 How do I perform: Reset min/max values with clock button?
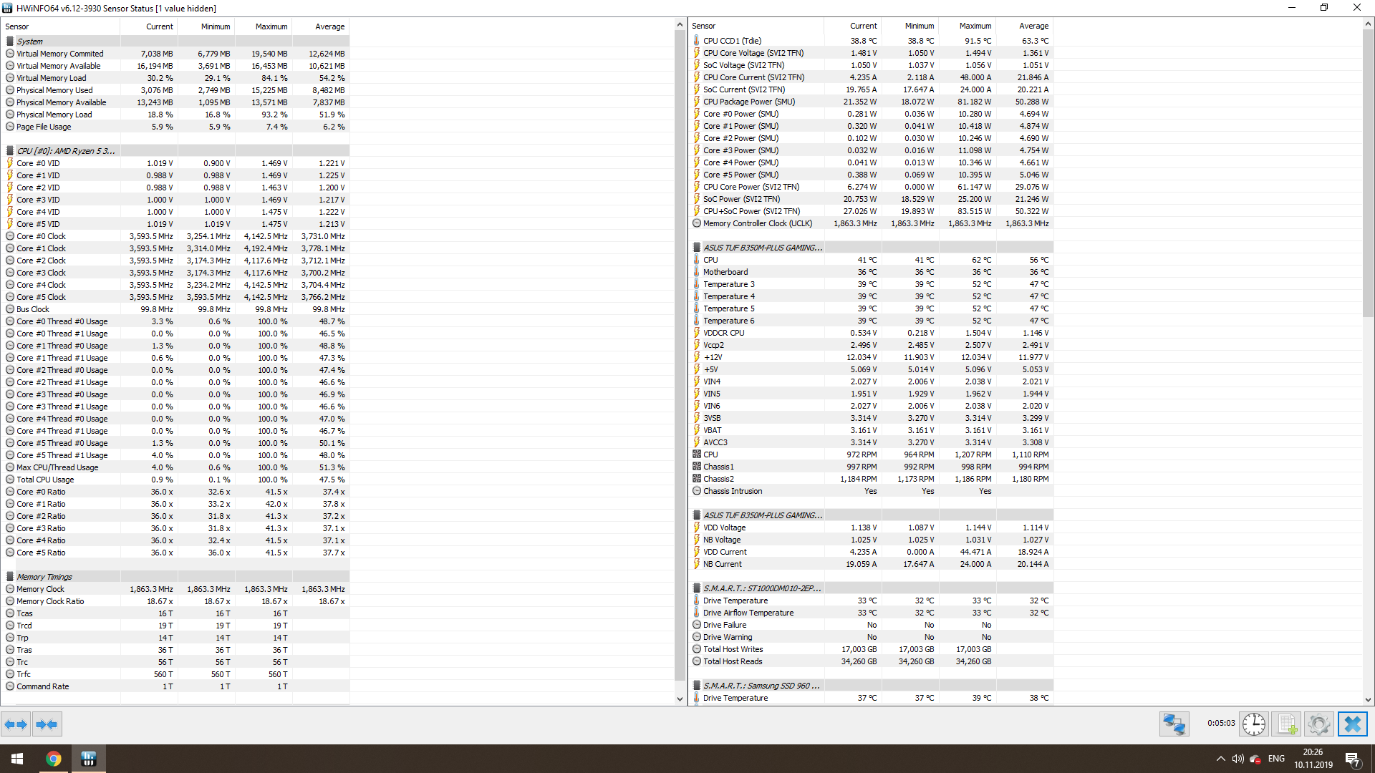pyautogui.click(x=1253, y=724)
